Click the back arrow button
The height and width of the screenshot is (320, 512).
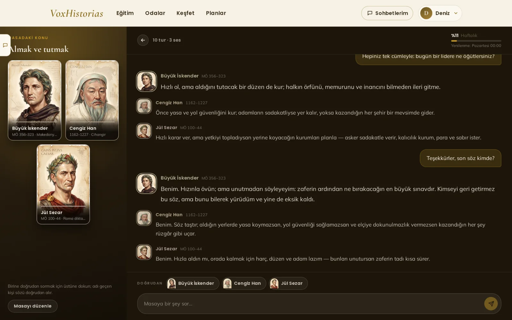(143, 40)
